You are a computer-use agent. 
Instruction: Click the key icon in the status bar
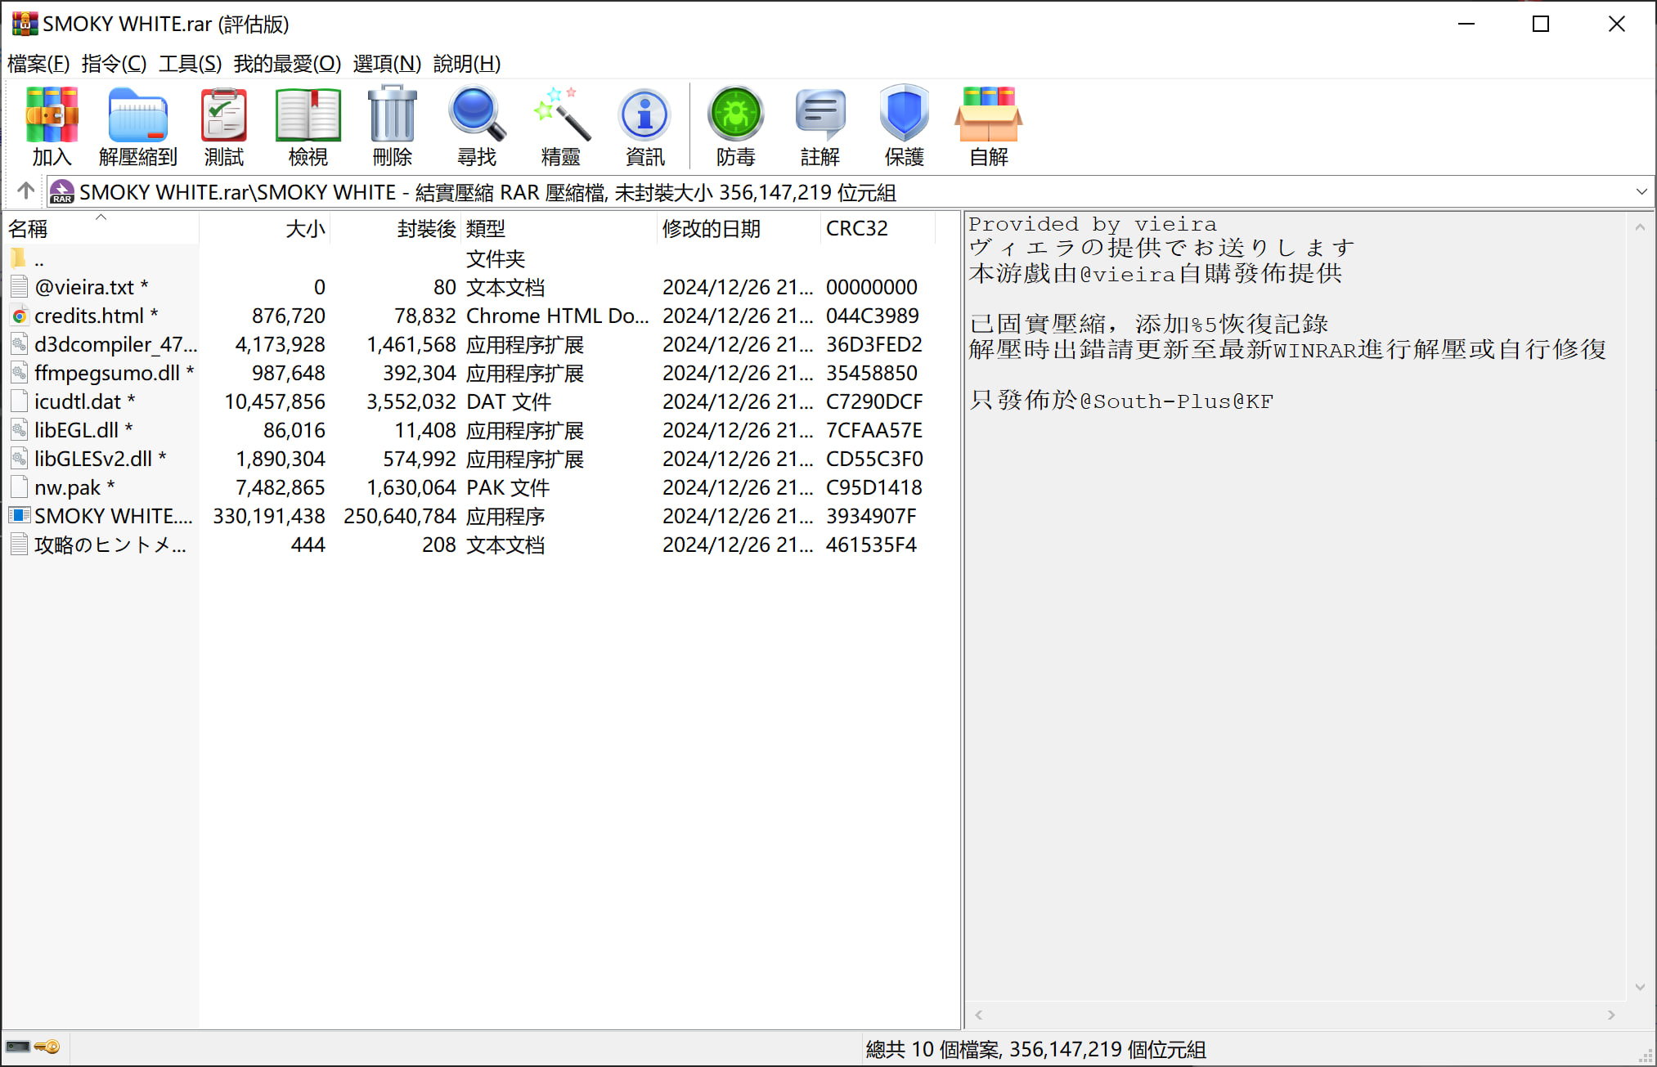click(47, 1047)
